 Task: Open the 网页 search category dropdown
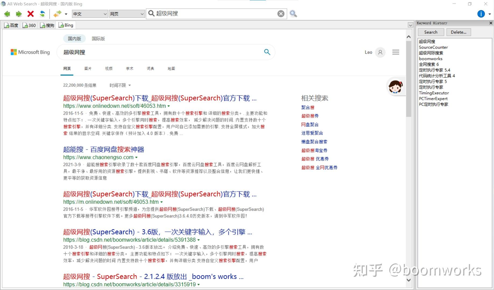pyautogui.click(x=126, y=14)
